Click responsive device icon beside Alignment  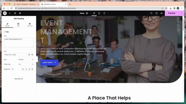coord(12,69)
